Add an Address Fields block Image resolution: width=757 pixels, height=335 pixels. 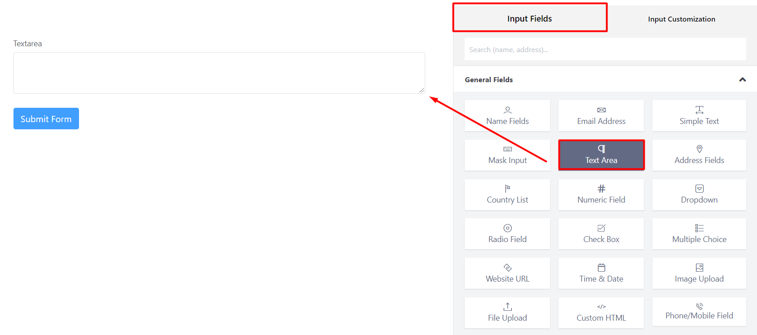[x=699, y=155]
